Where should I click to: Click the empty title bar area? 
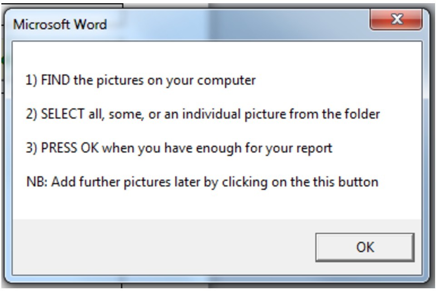coord(236,24)
